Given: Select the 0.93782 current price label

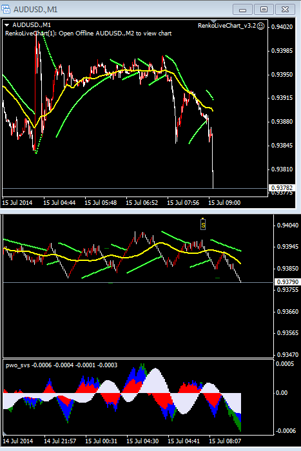Looking at the screenshot, I should [282, 188].
